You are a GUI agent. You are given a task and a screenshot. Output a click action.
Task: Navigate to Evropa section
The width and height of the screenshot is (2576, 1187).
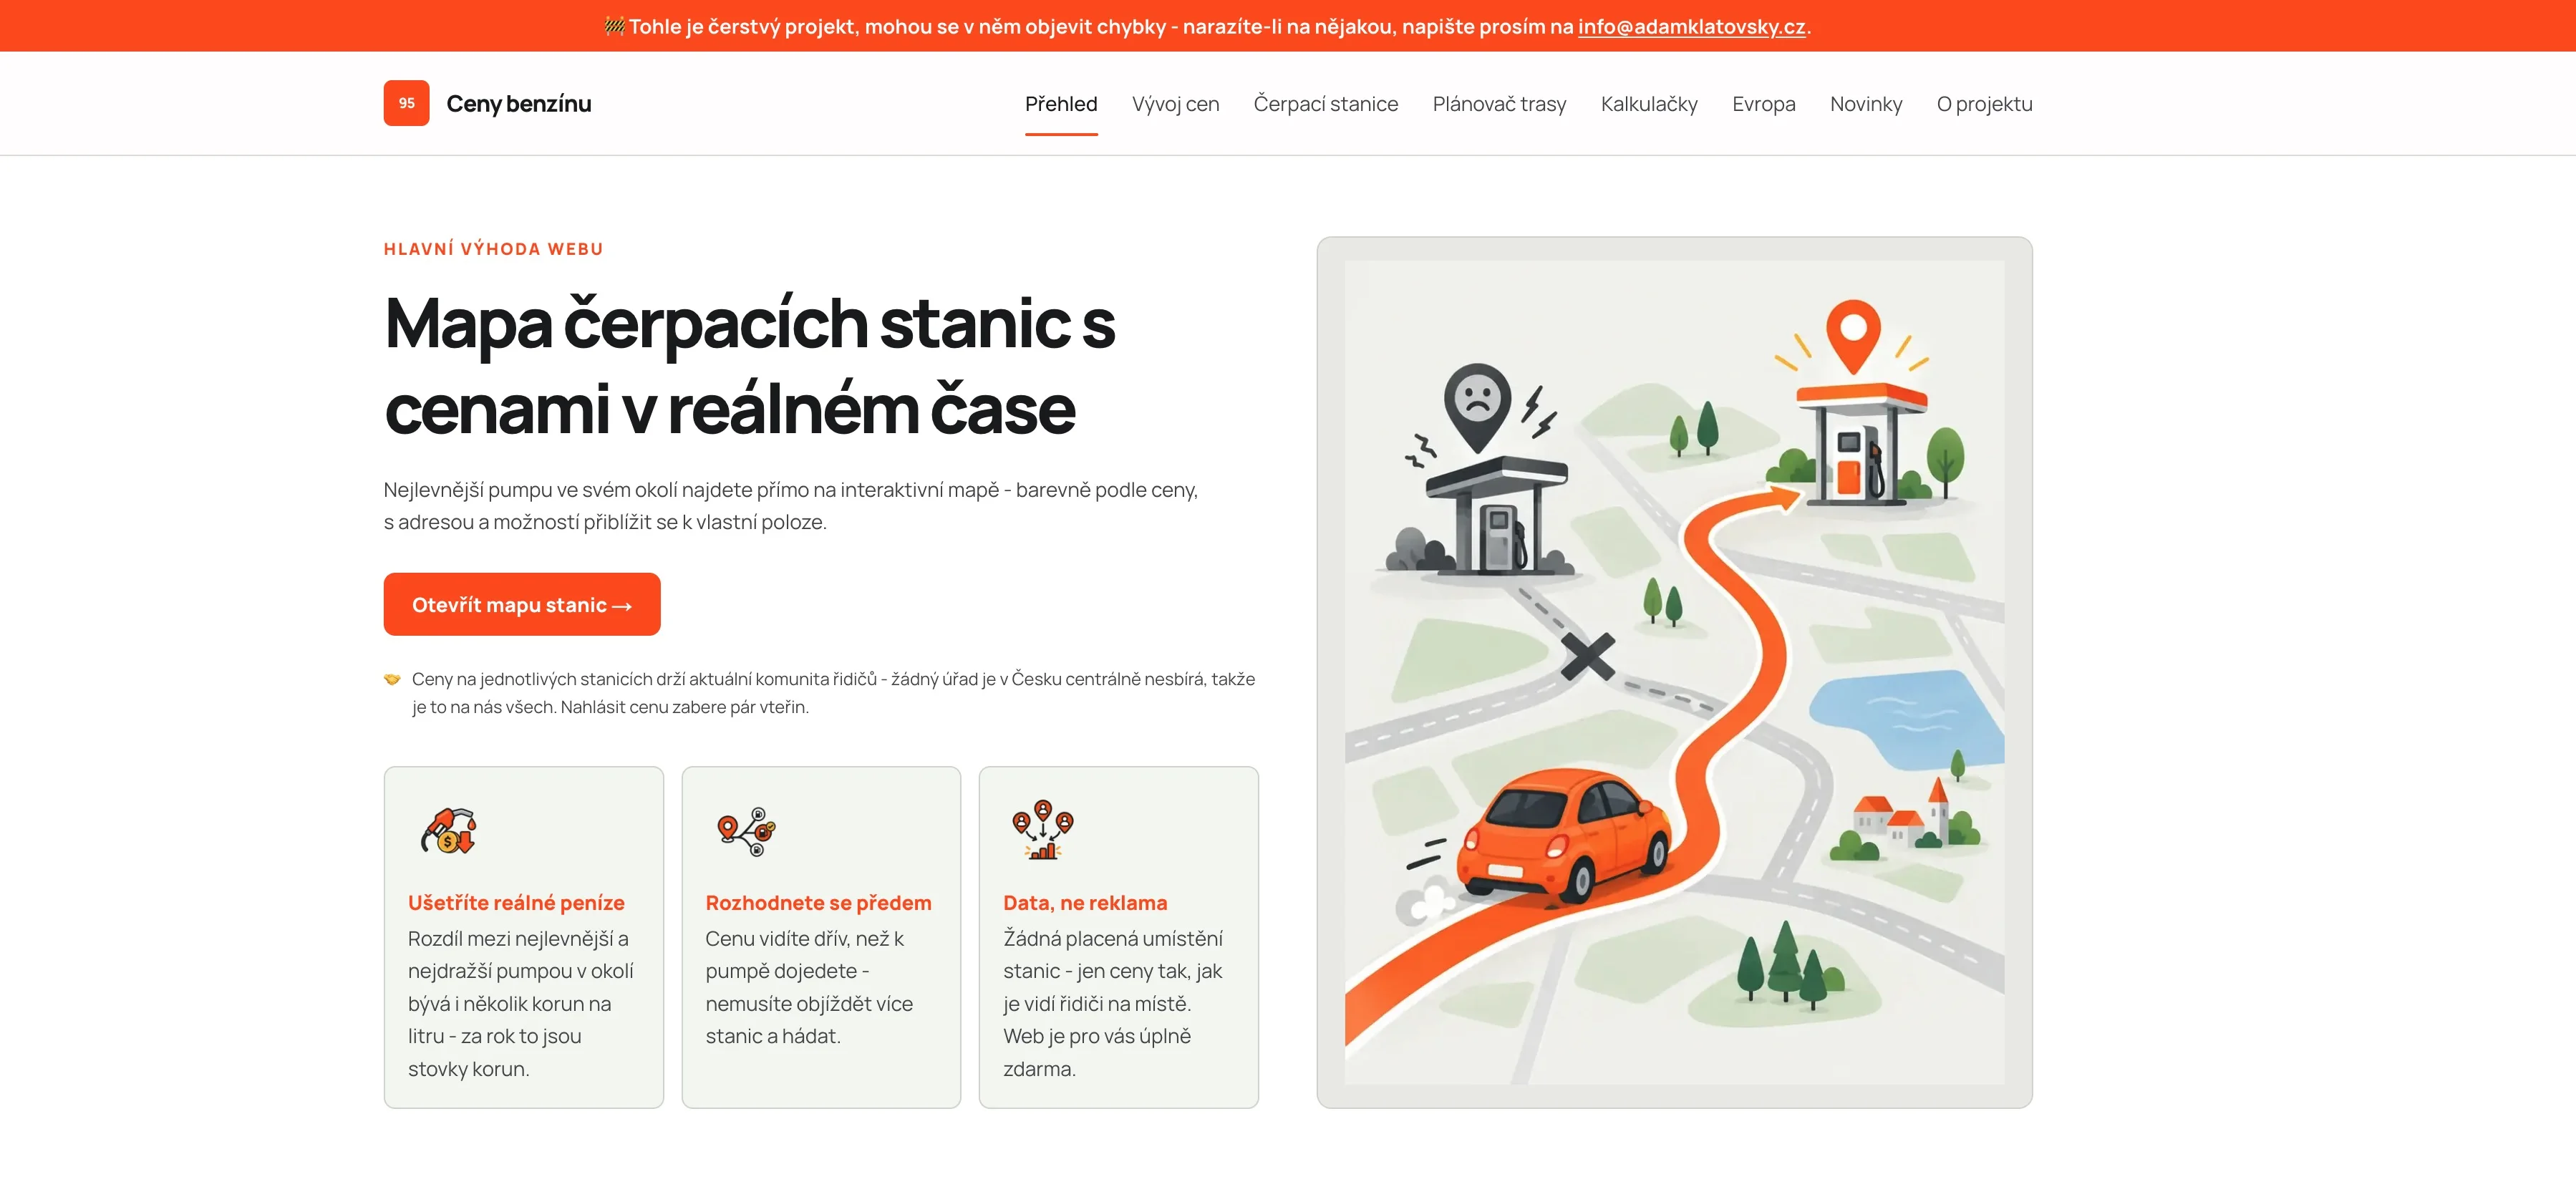pyautogui.click(x=1763, y=104)
